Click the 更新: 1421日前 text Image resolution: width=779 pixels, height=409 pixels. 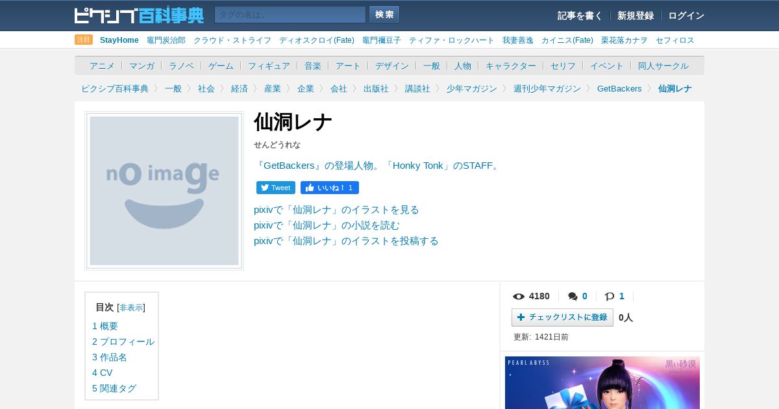[541, 337]
